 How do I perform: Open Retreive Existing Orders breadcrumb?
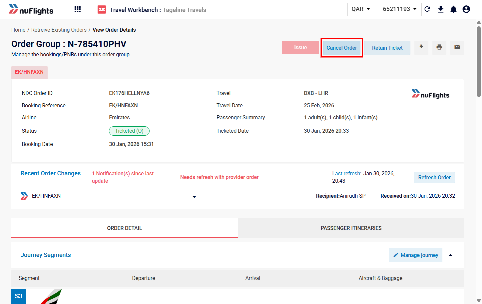pyautogui.click(x=59, y=30)
